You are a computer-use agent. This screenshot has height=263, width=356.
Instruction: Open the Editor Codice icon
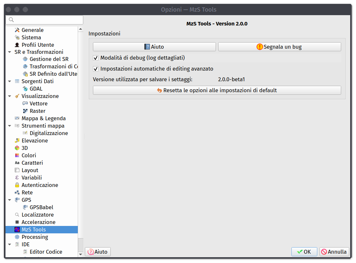[25, 252]
